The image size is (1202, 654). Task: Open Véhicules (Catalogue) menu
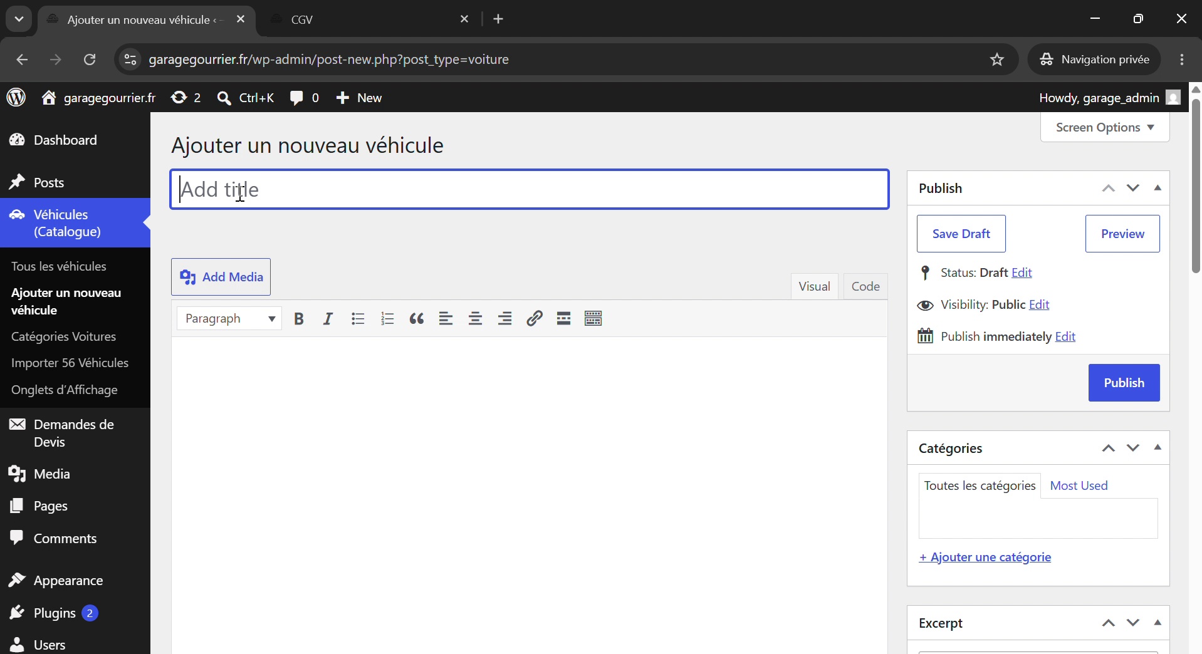pos(75,223)
